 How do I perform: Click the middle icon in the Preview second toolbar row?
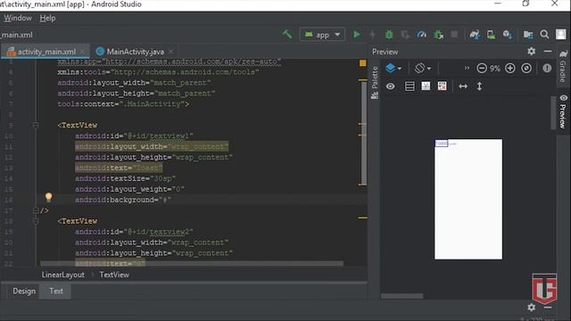(426, 86)
